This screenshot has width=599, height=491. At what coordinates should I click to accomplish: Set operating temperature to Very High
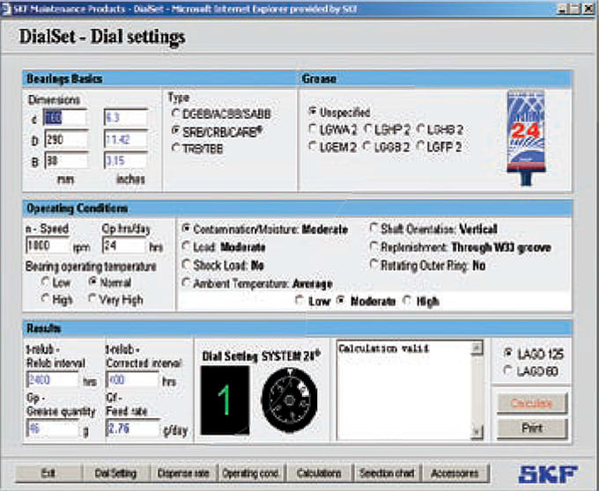(92, 298)
